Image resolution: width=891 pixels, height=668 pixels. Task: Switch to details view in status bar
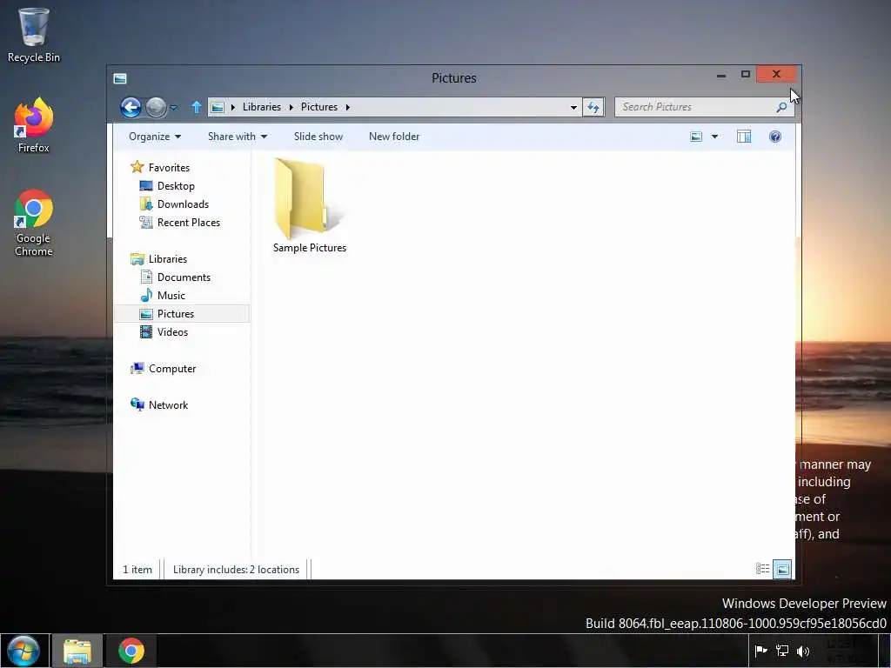click(x=762, y=569)
